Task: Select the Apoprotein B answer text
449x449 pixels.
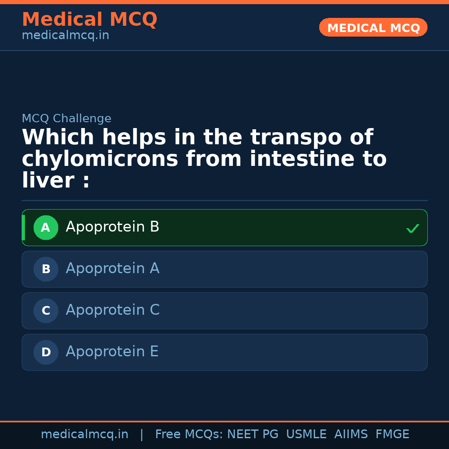Action: click(x=112, y=227)
